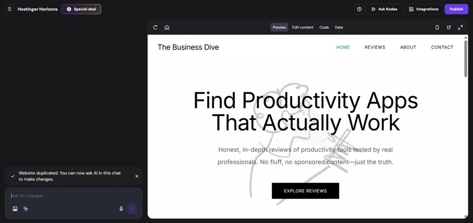
Task: Refresh the website preview
Action: (x=155, y=27)
